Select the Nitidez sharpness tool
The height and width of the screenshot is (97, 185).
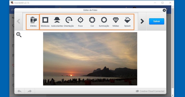pos(116,22)
